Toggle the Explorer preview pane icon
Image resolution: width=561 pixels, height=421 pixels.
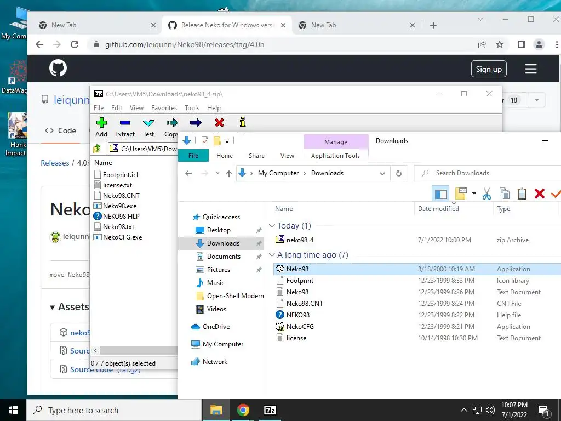(x=441, y=194)
